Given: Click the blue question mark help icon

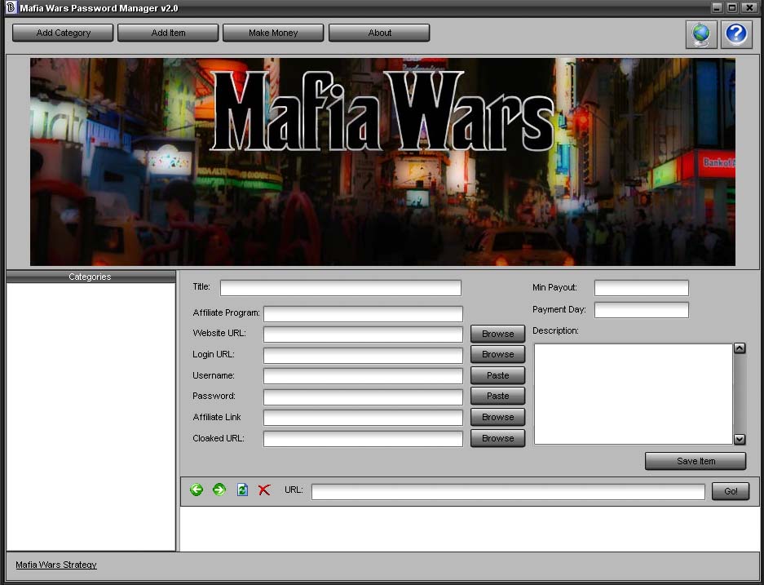Looking at the screenshot, I should (x=736, y=34).
